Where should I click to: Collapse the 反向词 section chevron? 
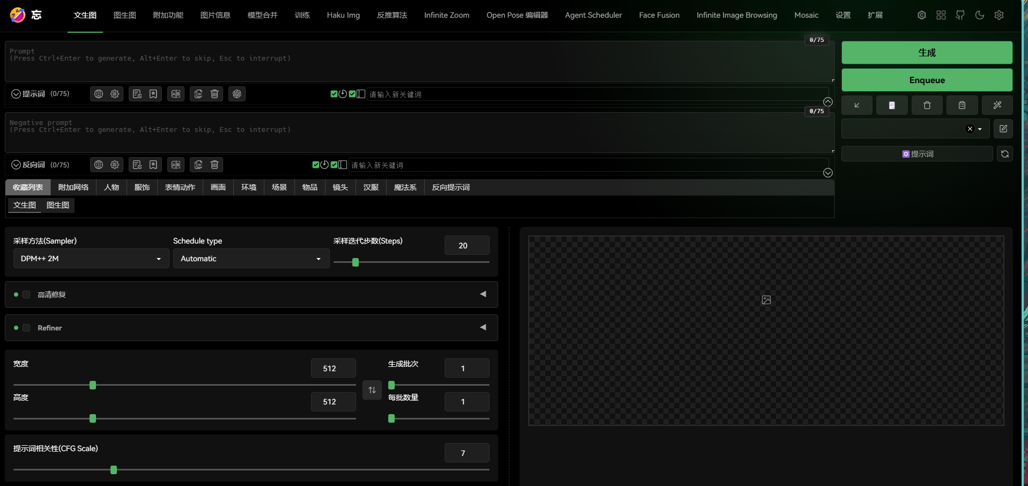[16, 165]
